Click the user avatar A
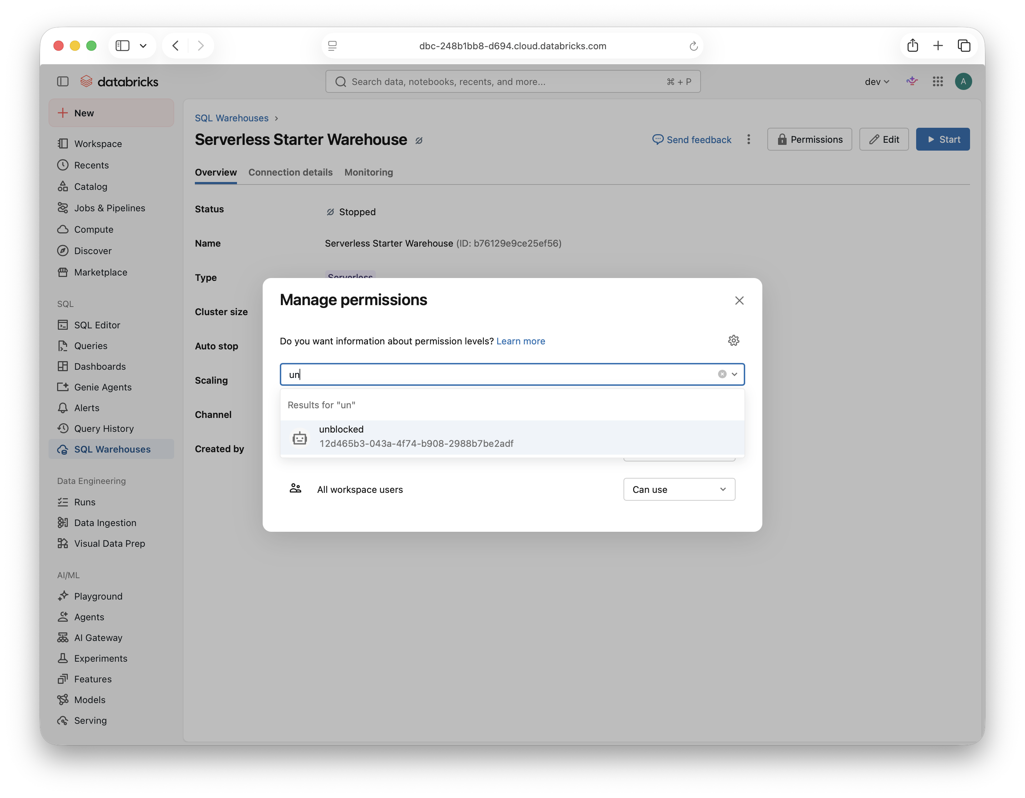This screenshot has width=1025, height=798. [x=963, y=82]
